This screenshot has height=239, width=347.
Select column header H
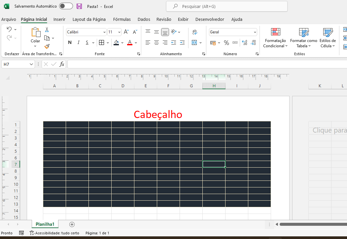coord(214,86)
